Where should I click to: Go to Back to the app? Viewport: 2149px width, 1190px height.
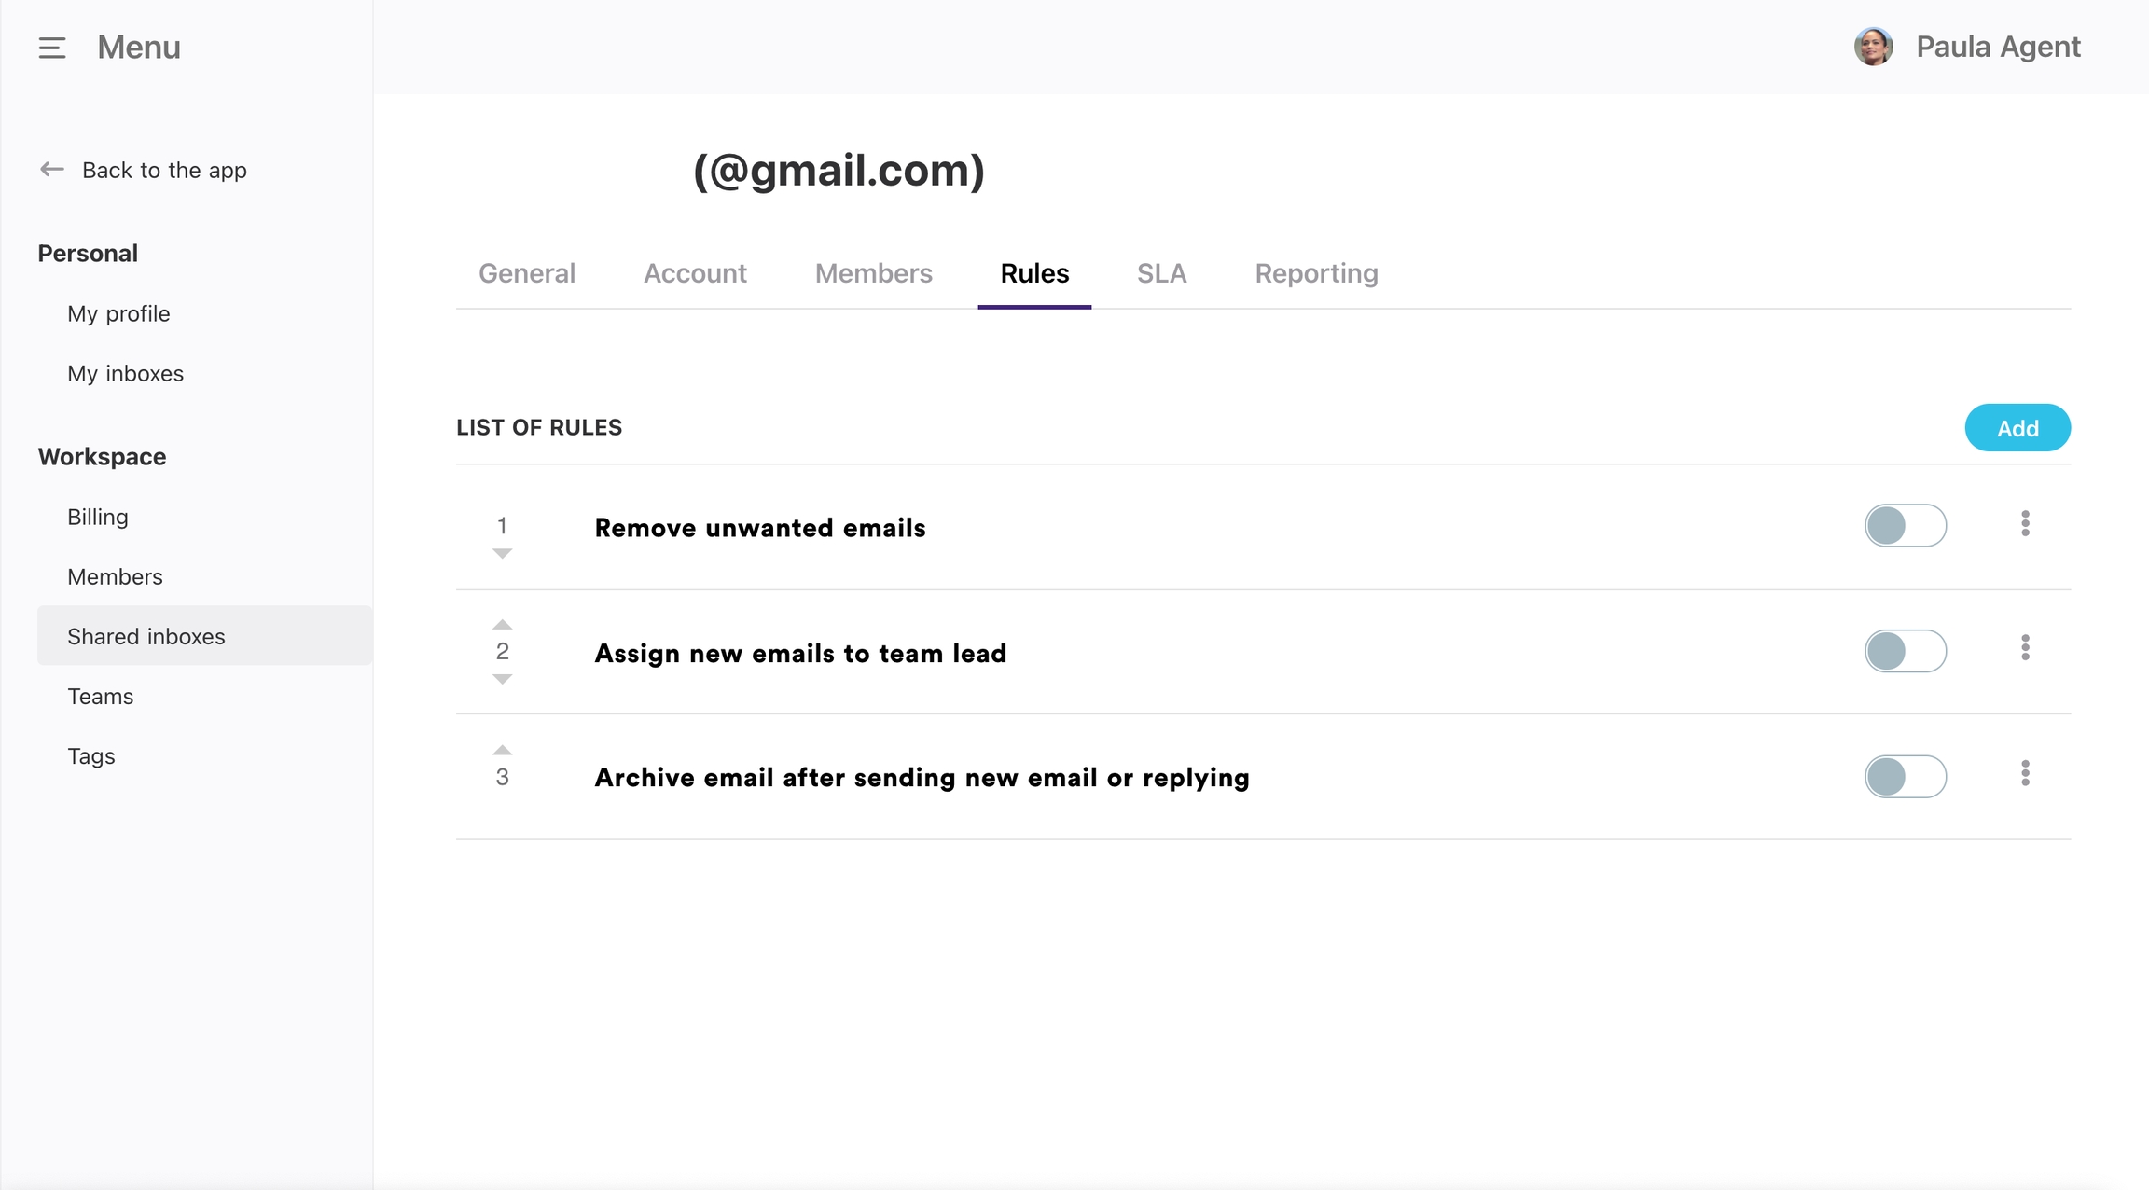(164, 170)
